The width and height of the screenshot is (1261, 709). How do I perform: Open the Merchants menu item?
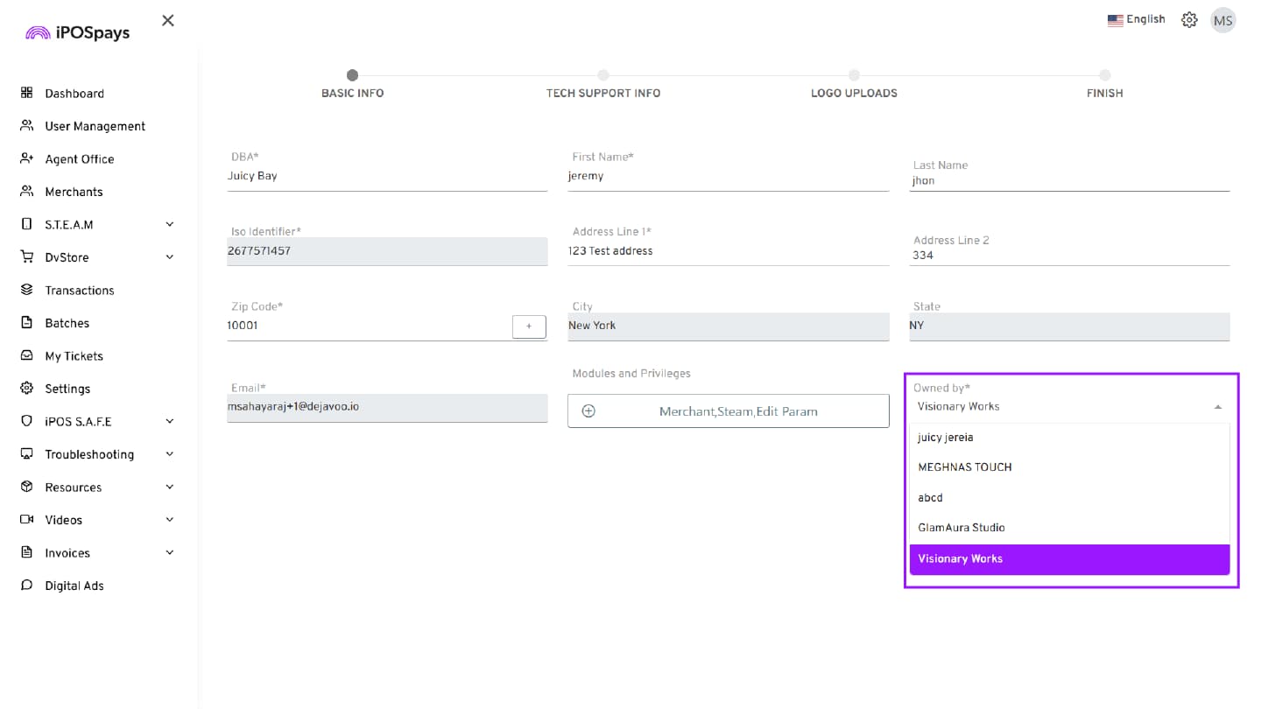(x=74, y=192)
